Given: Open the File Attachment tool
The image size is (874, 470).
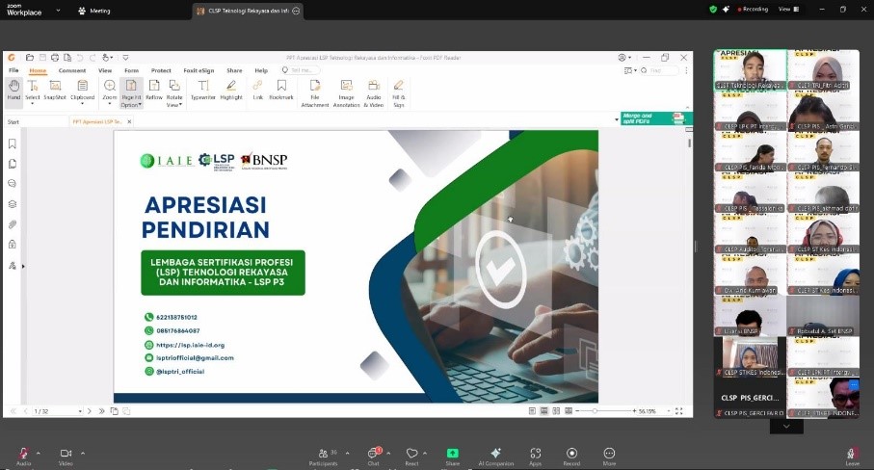Looking at the screenshot, I should pos(314,91).
